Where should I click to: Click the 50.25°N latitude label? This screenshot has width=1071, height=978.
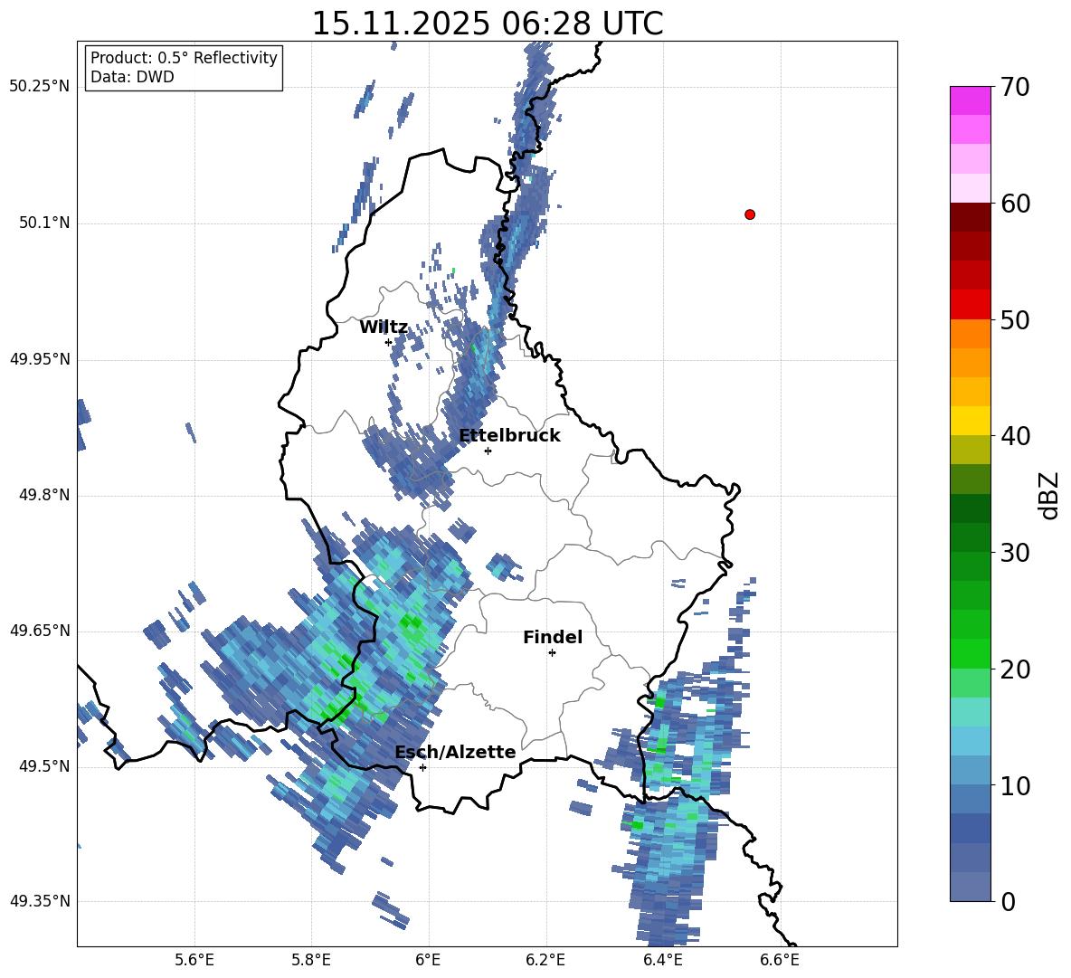[x=40, y=87]
